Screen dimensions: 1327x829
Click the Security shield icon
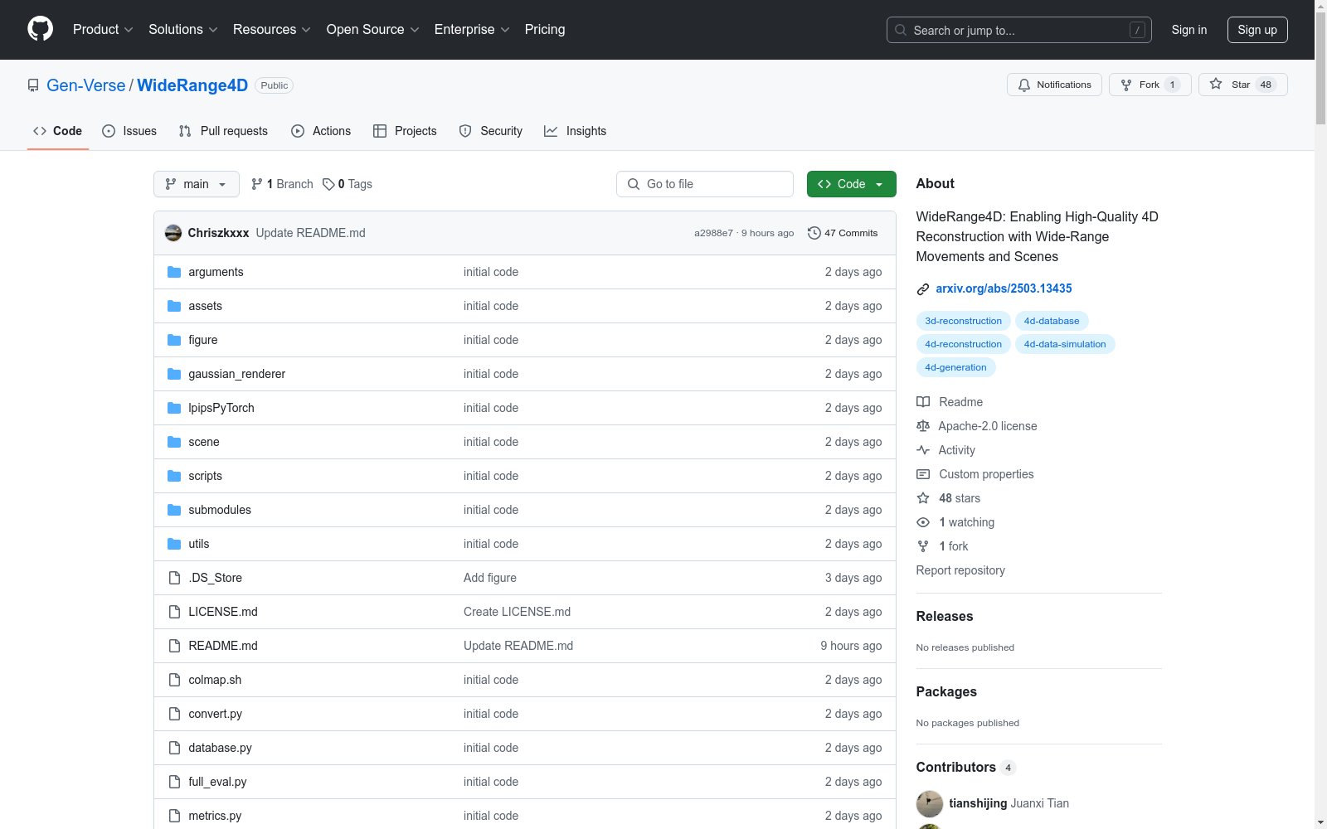[465, 131]
